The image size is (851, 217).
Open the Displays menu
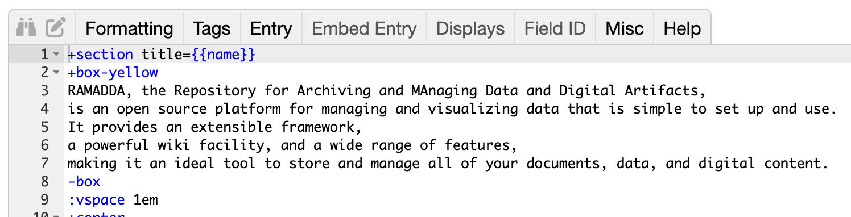tap(470, 28)
